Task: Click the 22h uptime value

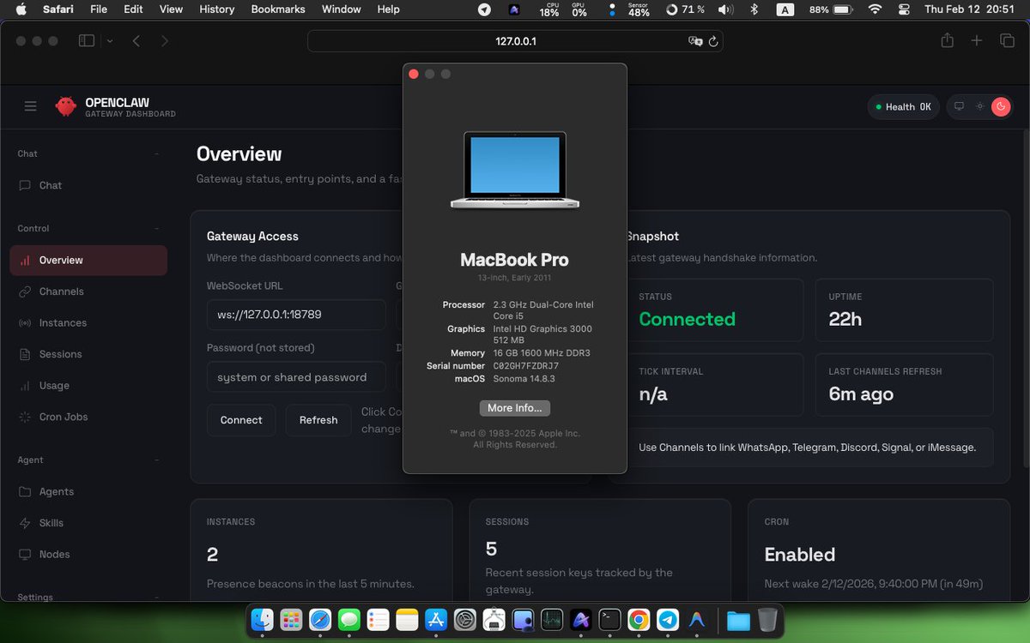Action: click(x=845, y=319)
